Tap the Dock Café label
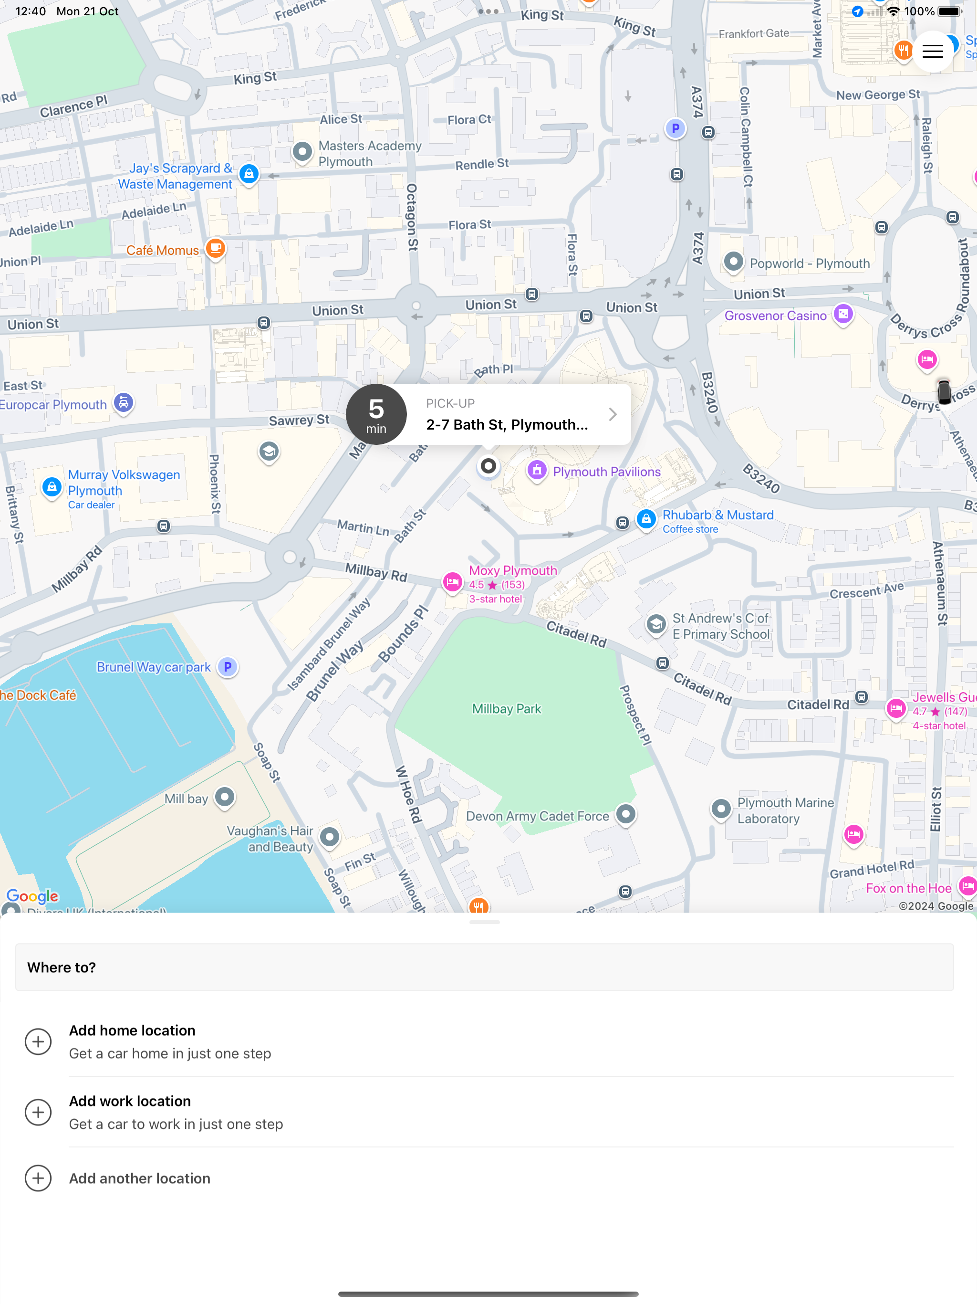 [38, 695]
